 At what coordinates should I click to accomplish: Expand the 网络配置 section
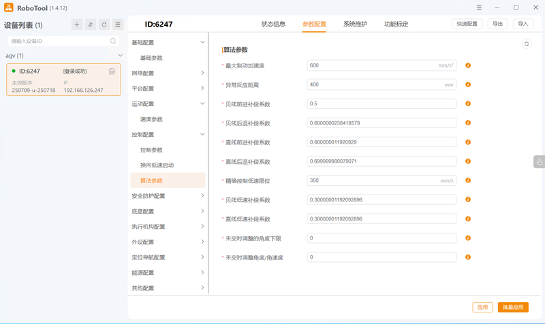pos(202,73)
